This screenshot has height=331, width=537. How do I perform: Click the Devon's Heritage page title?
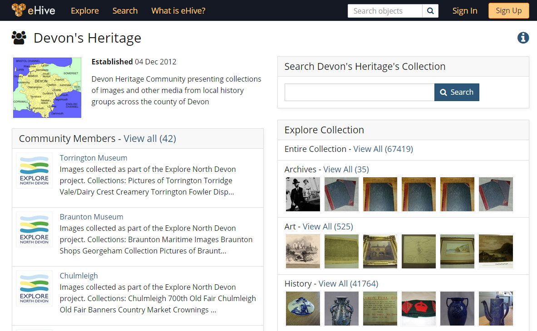tap(87, 38)
